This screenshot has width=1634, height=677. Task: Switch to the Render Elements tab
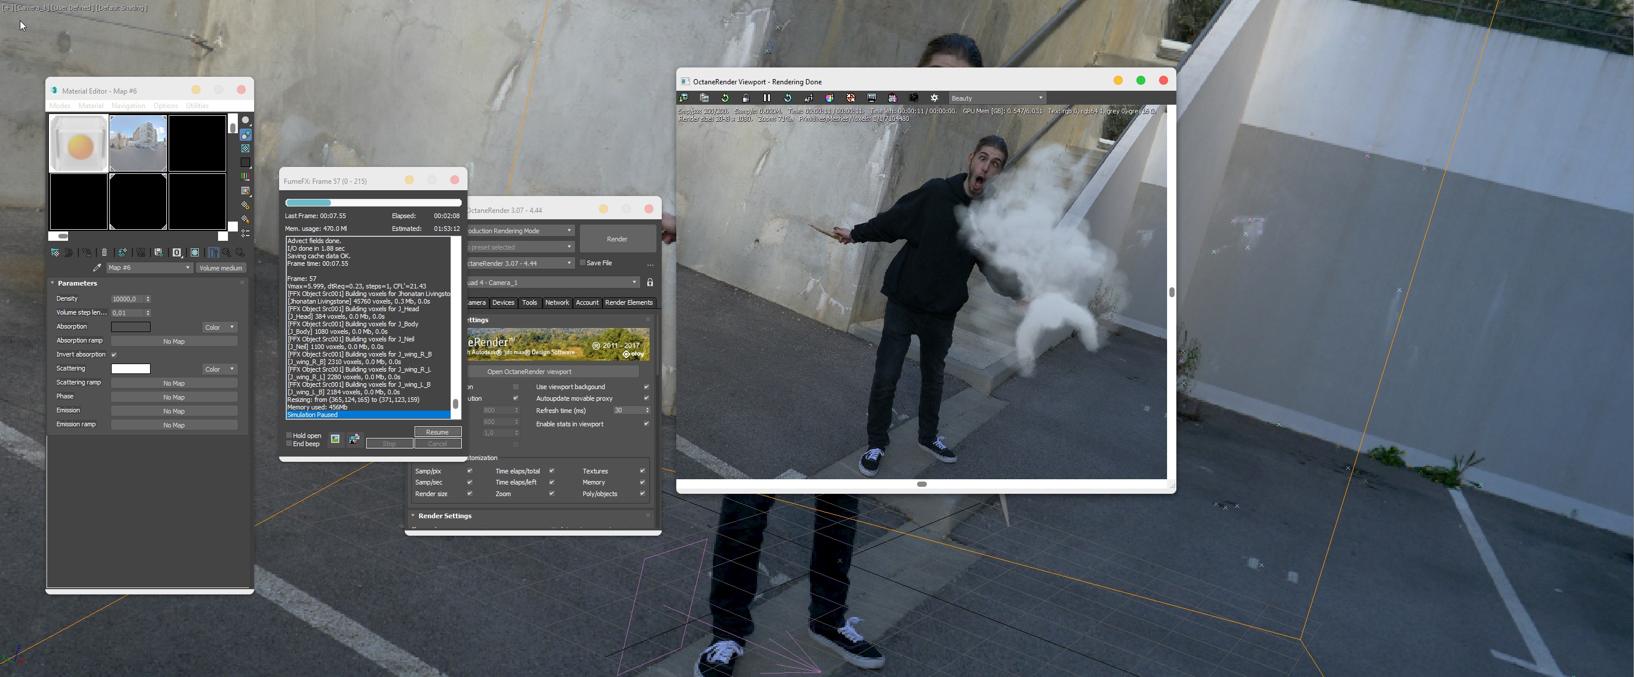pos(628,302)
